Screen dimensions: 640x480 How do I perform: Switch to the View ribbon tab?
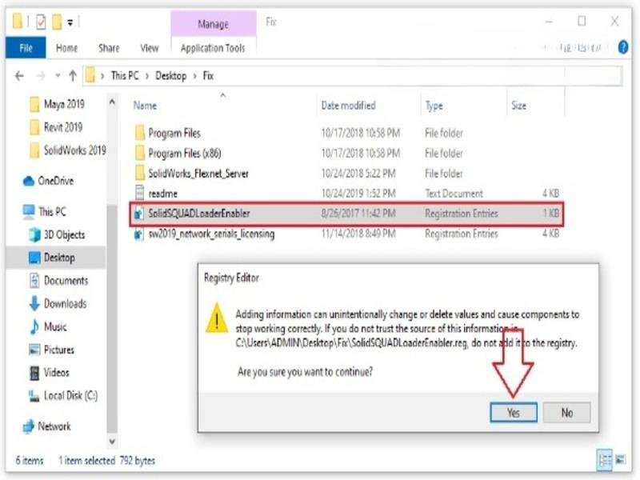coord(149,48)
